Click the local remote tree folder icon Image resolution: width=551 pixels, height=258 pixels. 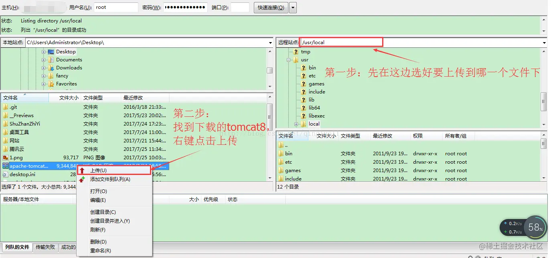tap(303, 124)
